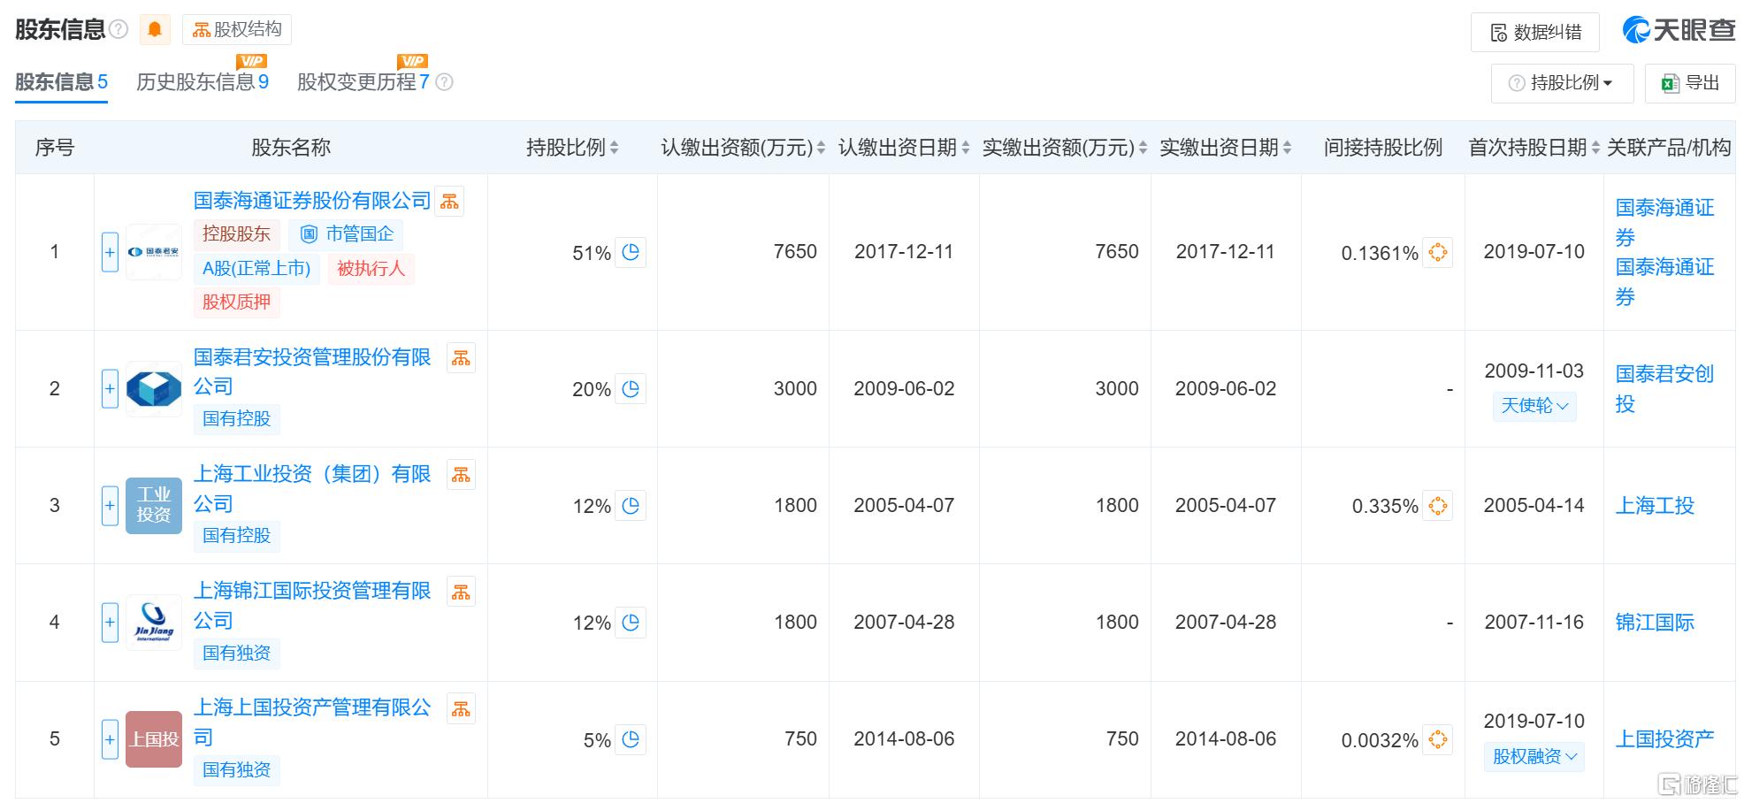Open 国泰君安创投 related product link
The width and height of the screenshot is (1744, 803).
pyautogui.click(x=1664, y=389)
